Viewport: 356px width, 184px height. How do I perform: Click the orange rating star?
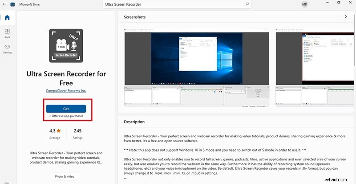[59, 131]
